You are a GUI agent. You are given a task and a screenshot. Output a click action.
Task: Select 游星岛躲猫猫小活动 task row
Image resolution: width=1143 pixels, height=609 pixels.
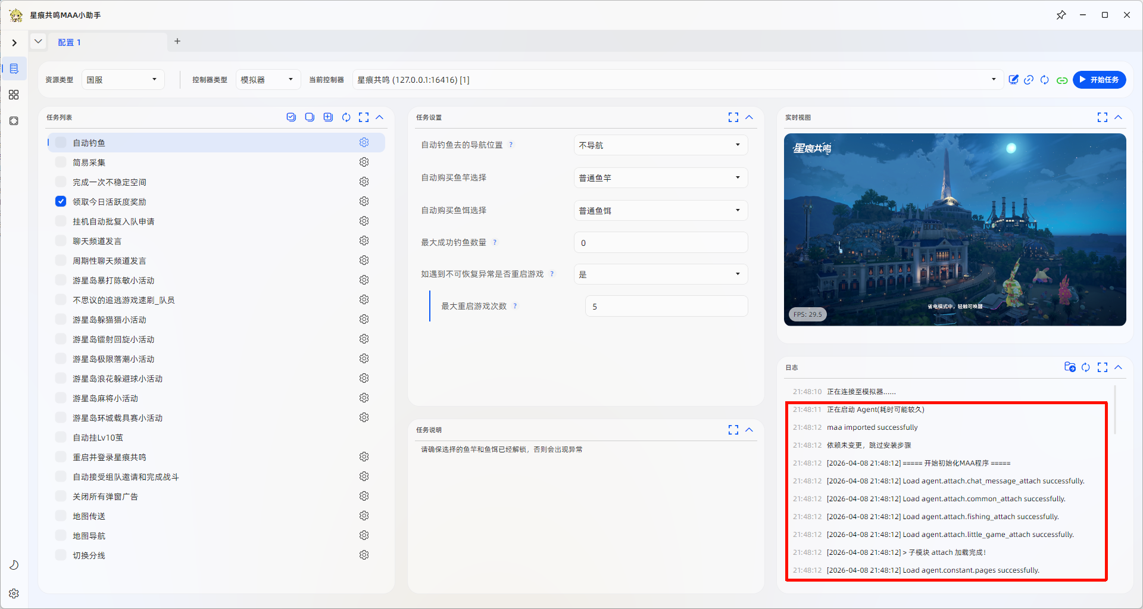(216, 319)
